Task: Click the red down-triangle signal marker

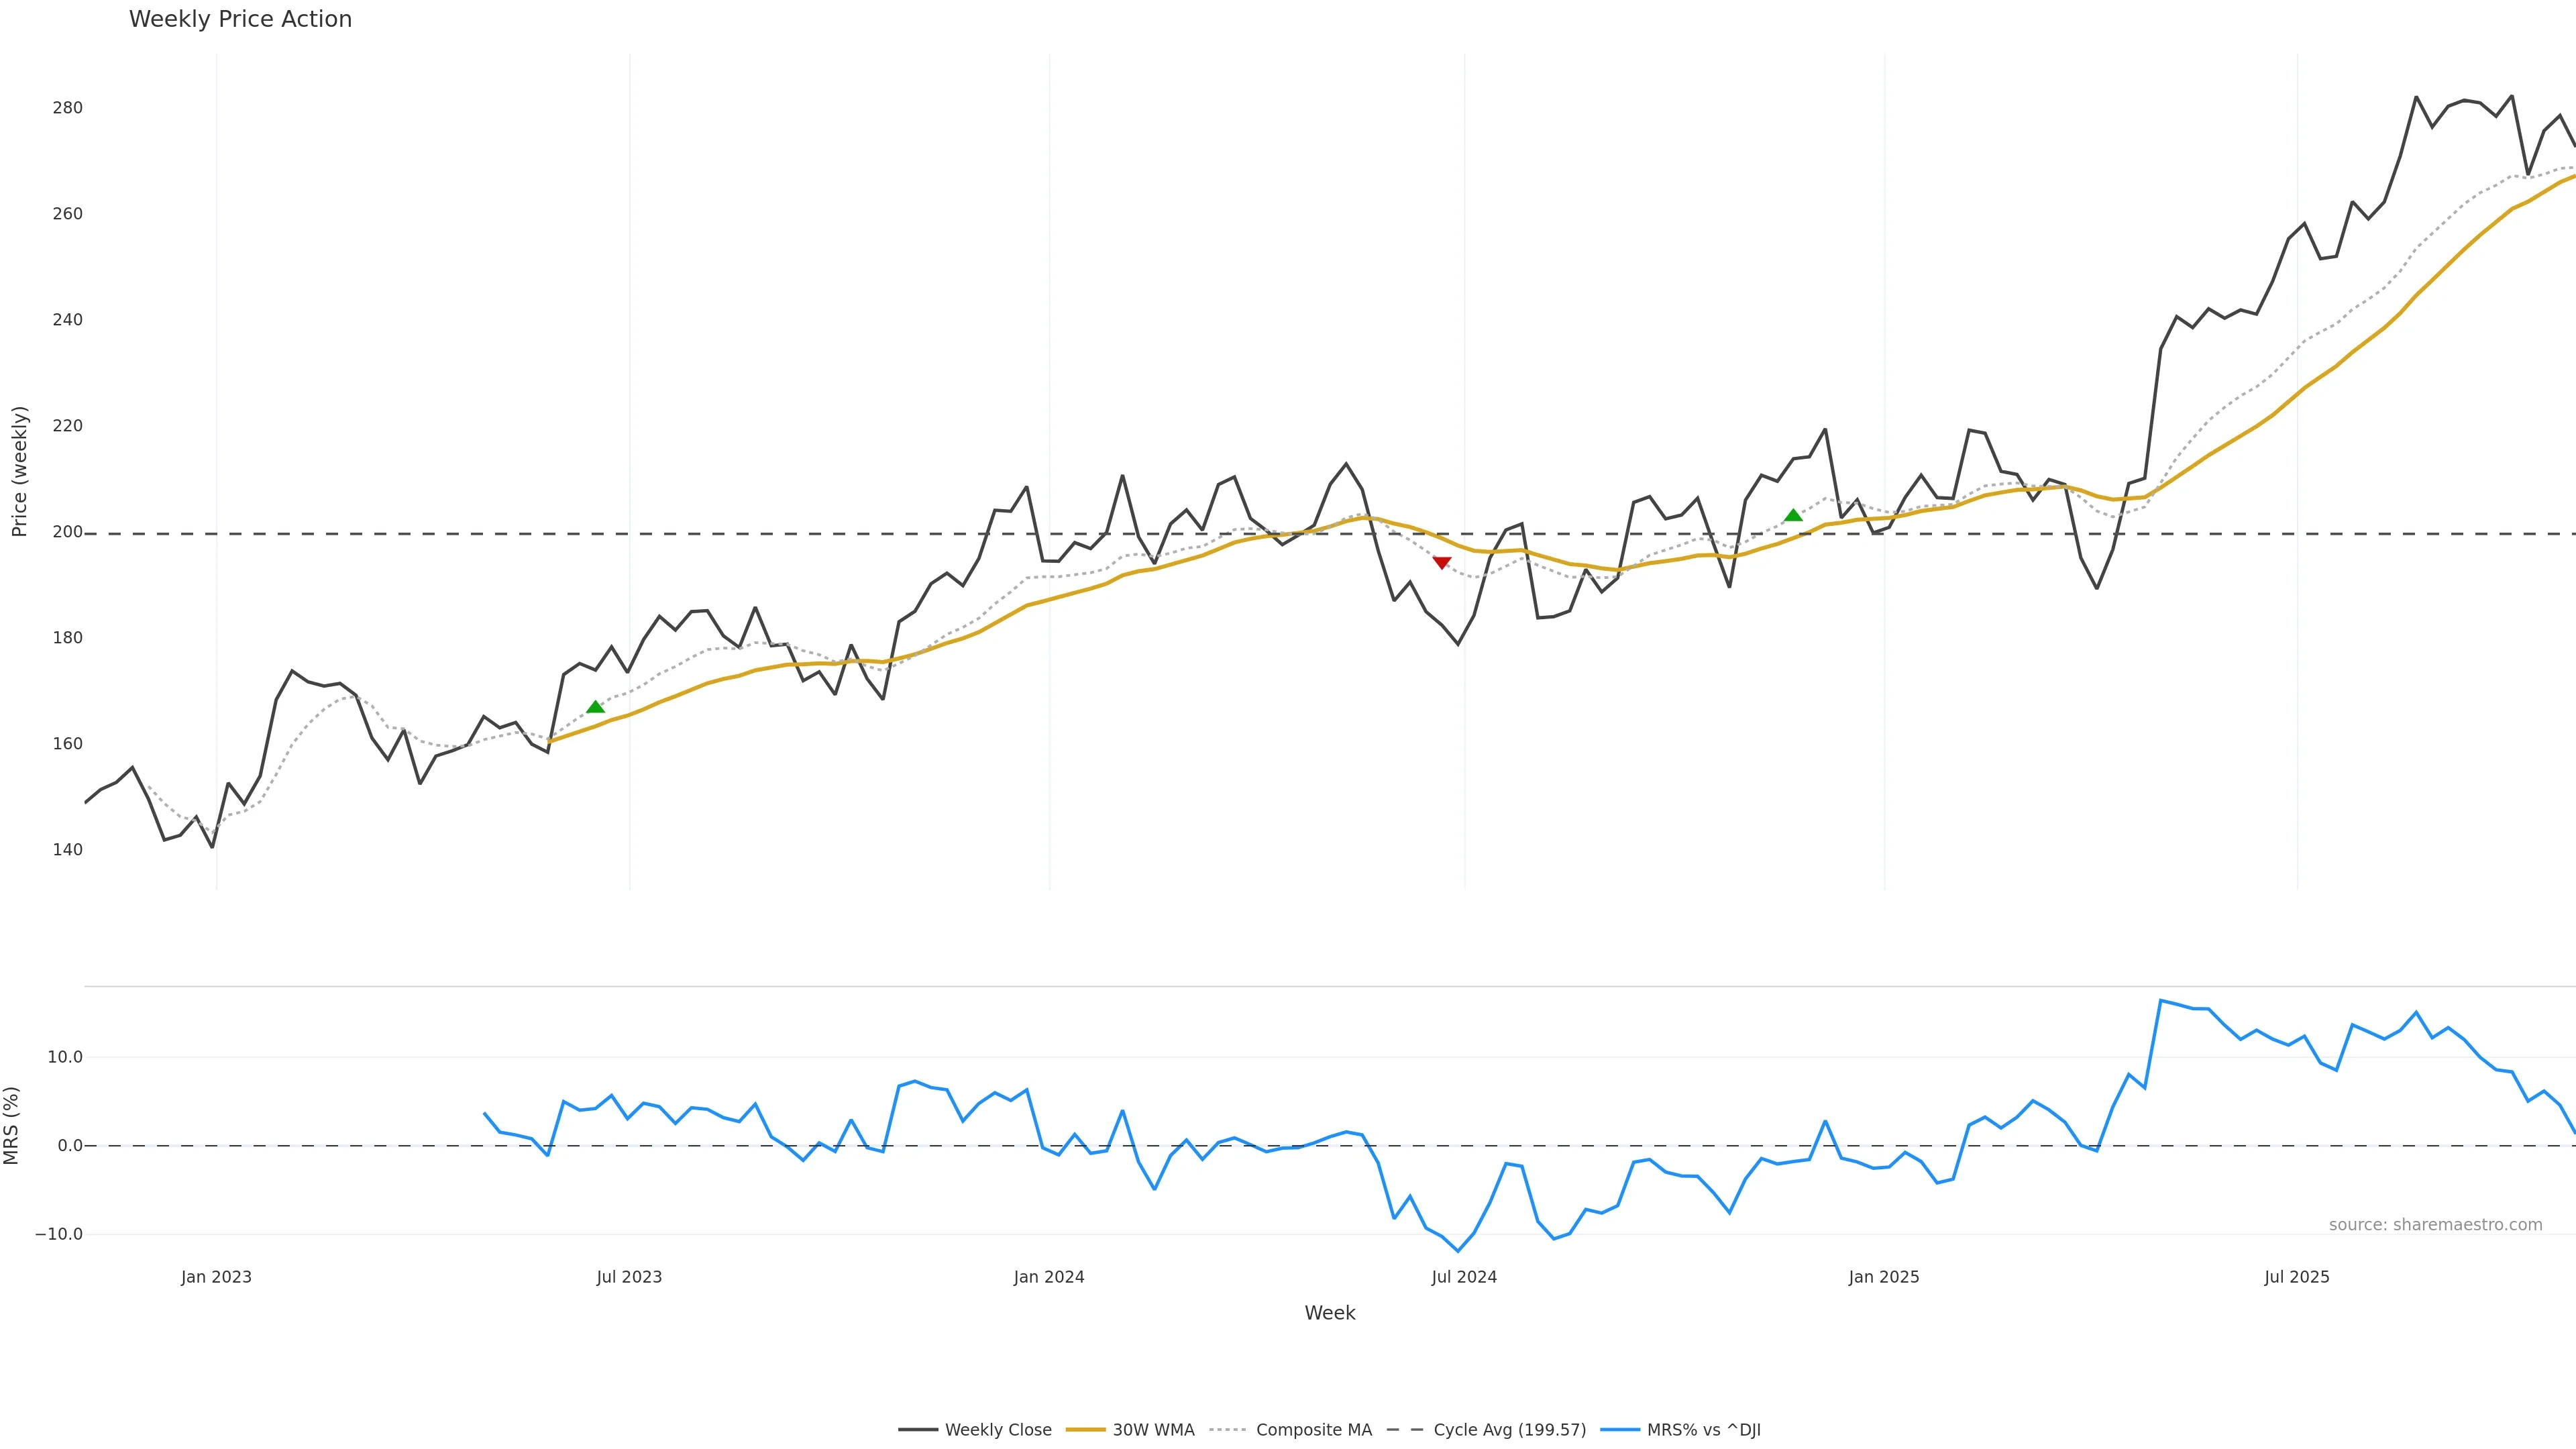Action: point(1441,563)
